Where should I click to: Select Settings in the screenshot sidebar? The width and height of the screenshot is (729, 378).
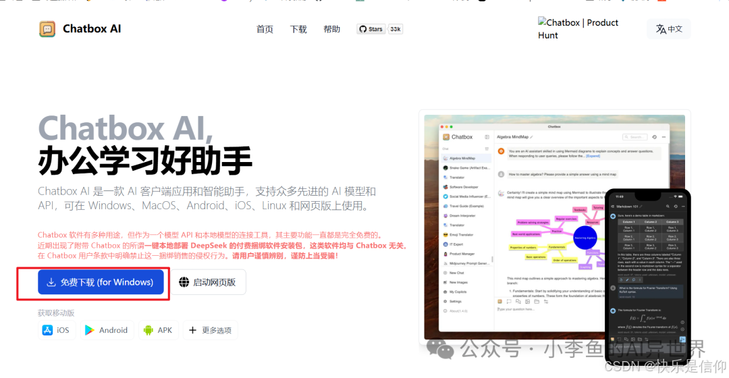click(x=455, y=301)
